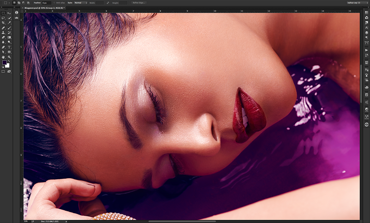The width and height of the screenshot is (370, 223).
Task: Select the Blur tool
Action: click(x=3, y=42)
